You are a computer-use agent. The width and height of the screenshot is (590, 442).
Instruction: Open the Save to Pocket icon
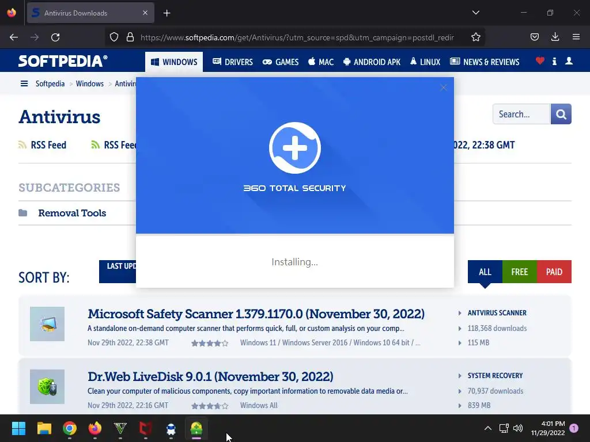535,37
